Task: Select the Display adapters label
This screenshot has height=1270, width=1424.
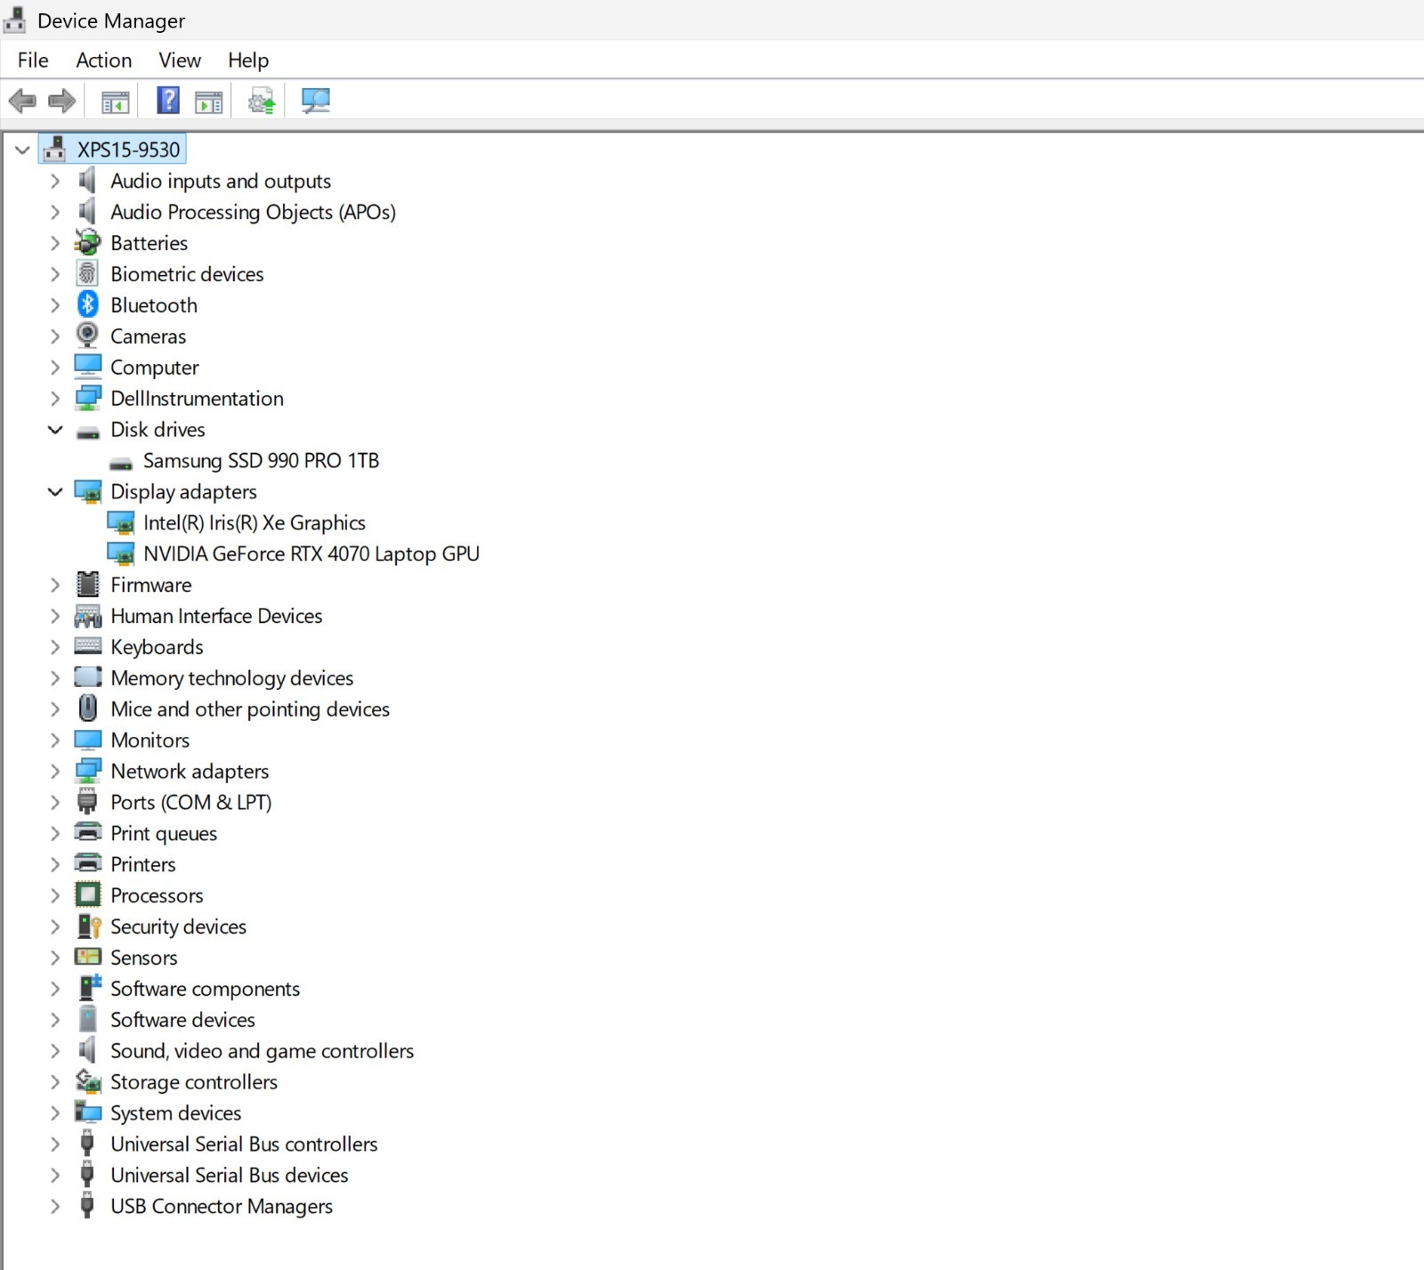Action: tap(183, 491)
